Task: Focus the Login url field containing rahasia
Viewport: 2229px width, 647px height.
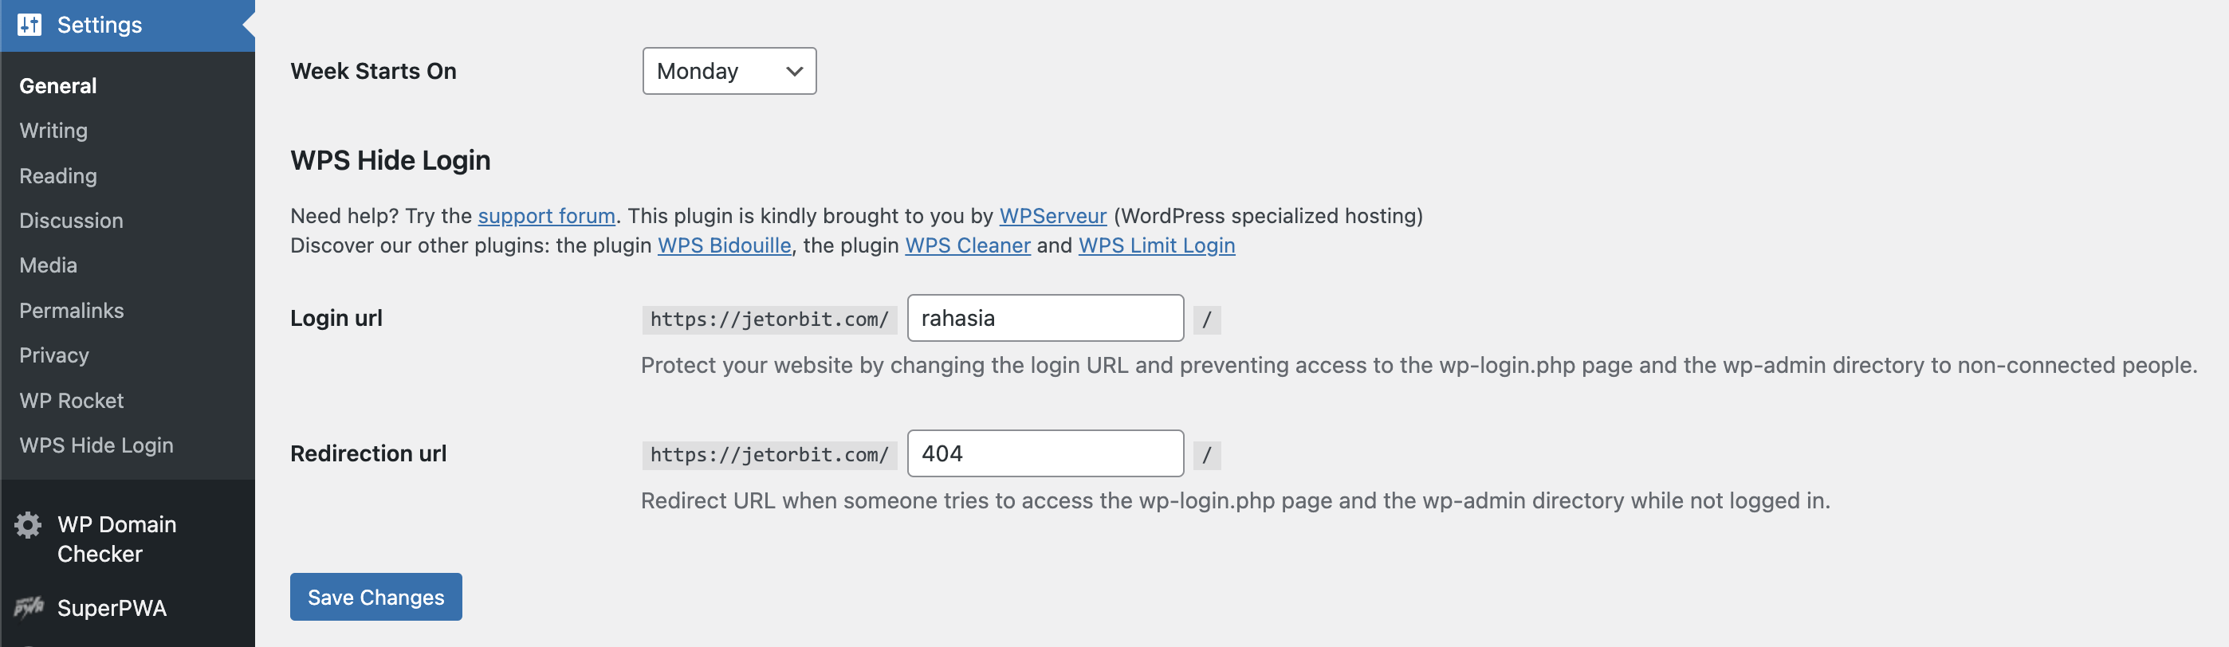Action: (x=1045, y=318)
